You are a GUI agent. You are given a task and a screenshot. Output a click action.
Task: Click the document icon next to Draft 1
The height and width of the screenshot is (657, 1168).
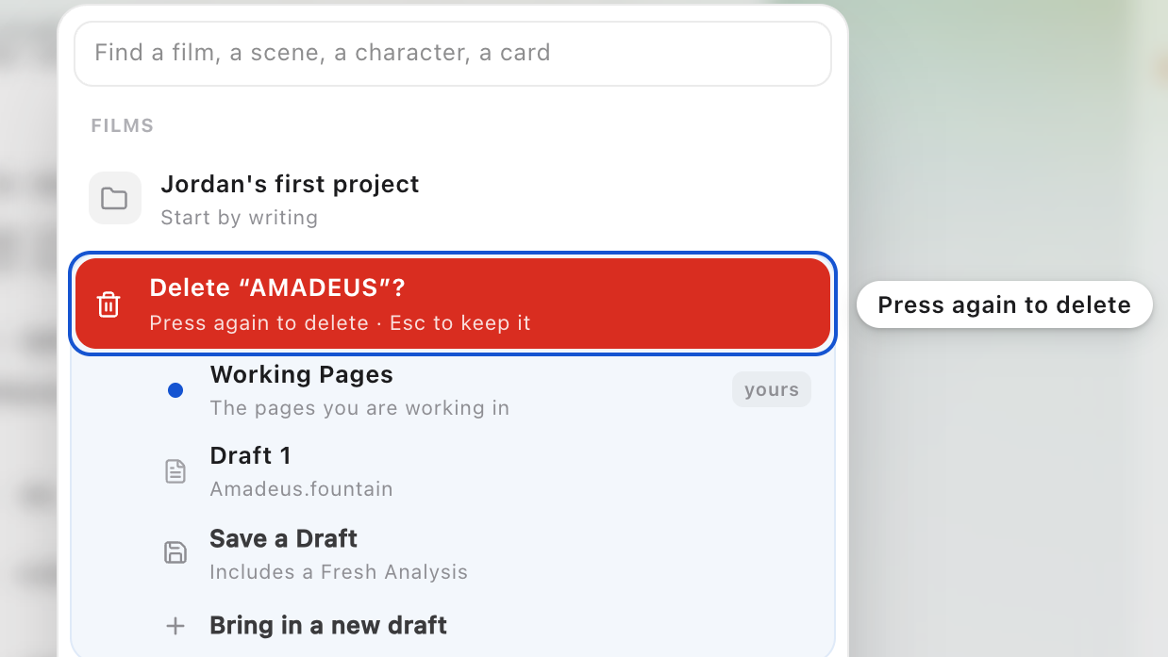tap(175, 471)
